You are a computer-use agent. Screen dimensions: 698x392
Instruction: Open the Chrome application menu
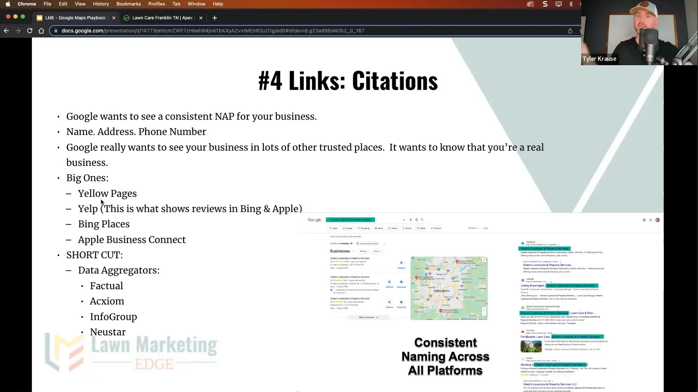(27, 4)
